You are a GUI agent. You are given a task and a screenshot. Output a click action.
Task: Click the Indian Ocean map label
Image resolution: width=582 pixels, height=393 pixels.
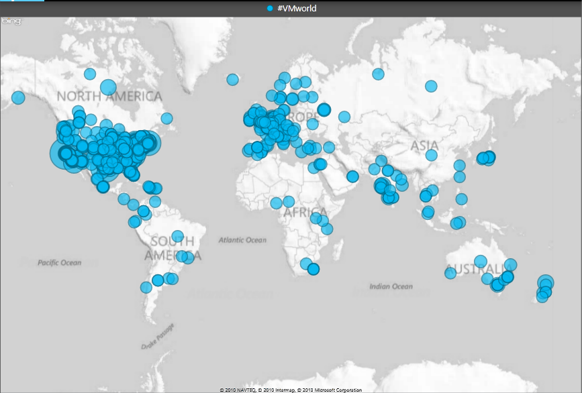(x=391, y=286)
